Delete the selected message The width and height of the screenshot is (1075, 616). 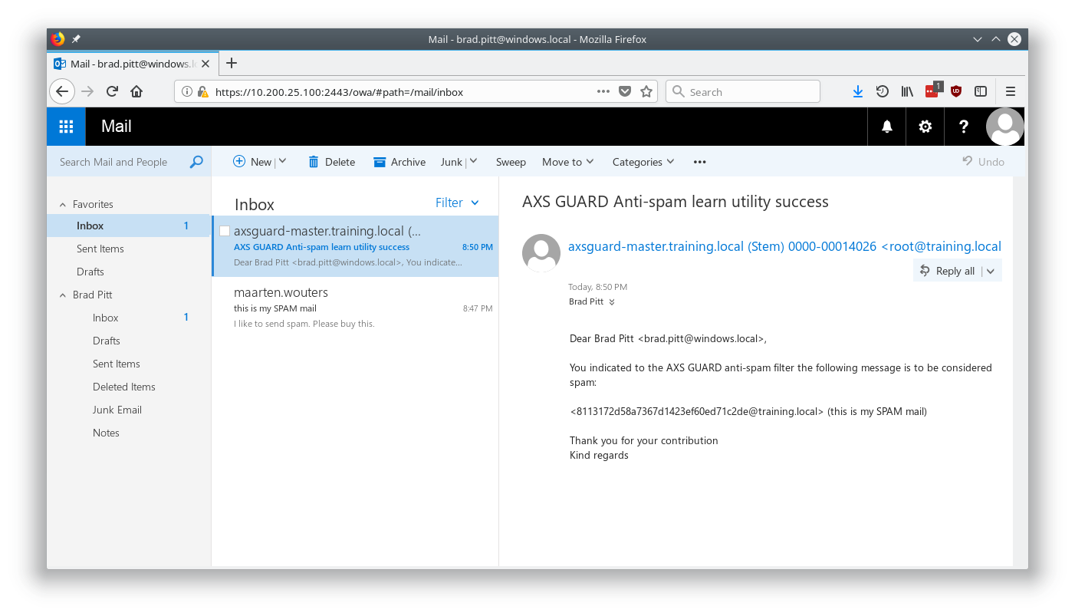click(x=331, y=162)
